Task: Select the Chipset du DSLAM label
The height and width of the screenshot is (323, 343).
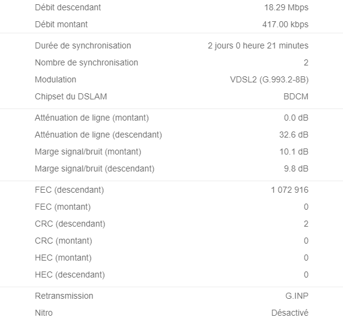Action: pos(71,96)
